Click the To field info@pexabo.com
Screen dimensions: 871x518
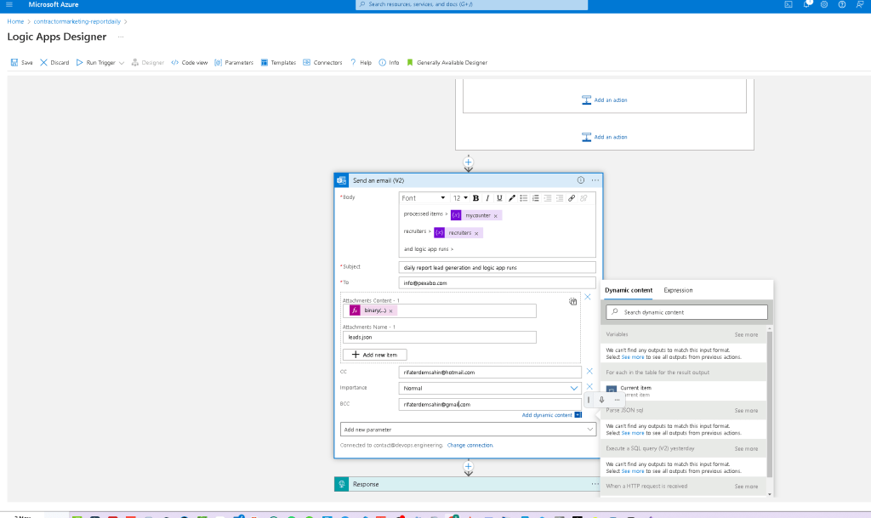click(497, 283)
